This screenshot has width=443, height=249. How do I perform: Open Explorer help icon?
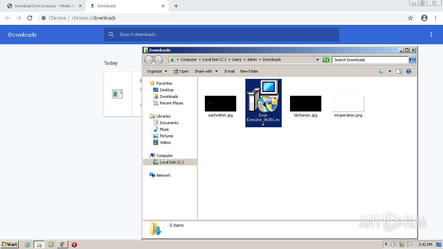[x=409, y=71]
